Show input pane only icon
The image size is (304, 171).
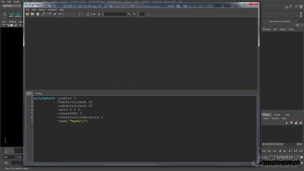[71, 14]
